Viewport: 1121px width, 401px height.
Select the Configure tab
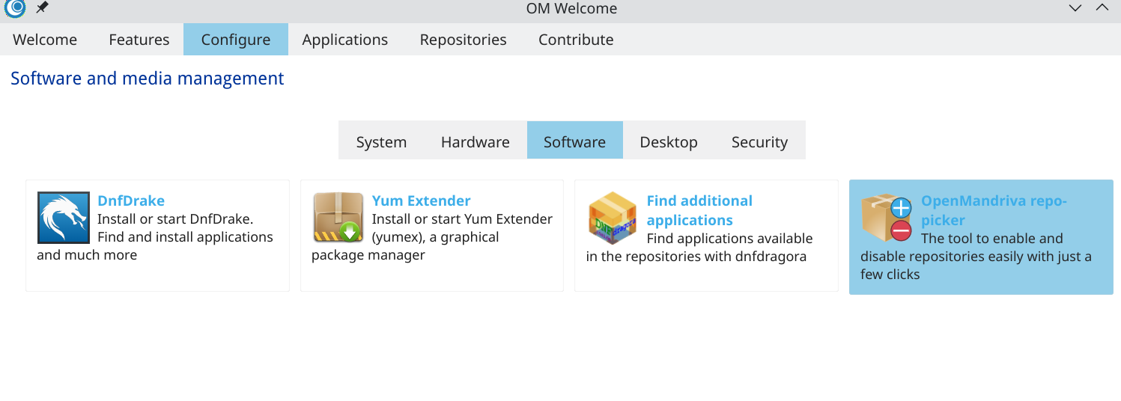(x=236, y=40)
